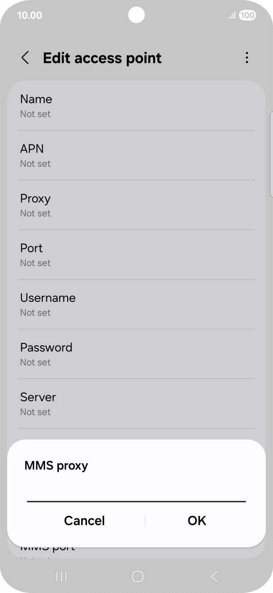Tap the clock showing 10.00
The image size is (273, 593).
pos(29,15)
